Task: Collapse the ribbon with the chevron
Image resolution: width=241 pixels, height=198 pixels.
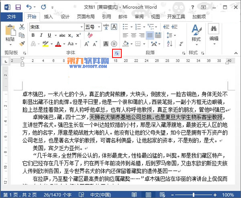Action: [236, 53]
